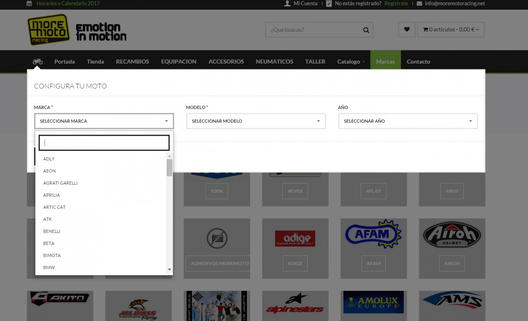Image resolution: width=528 pixels, height=321 pixels.
Task: Expand the shopping cart dropdown
Action: (x=451, y=29)
